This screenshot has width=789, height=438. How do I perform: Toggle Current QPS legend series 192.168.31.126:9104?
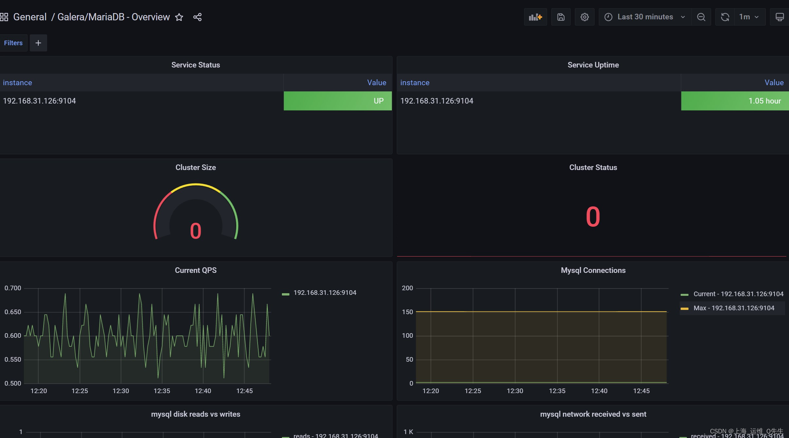[x=325, y=293]
